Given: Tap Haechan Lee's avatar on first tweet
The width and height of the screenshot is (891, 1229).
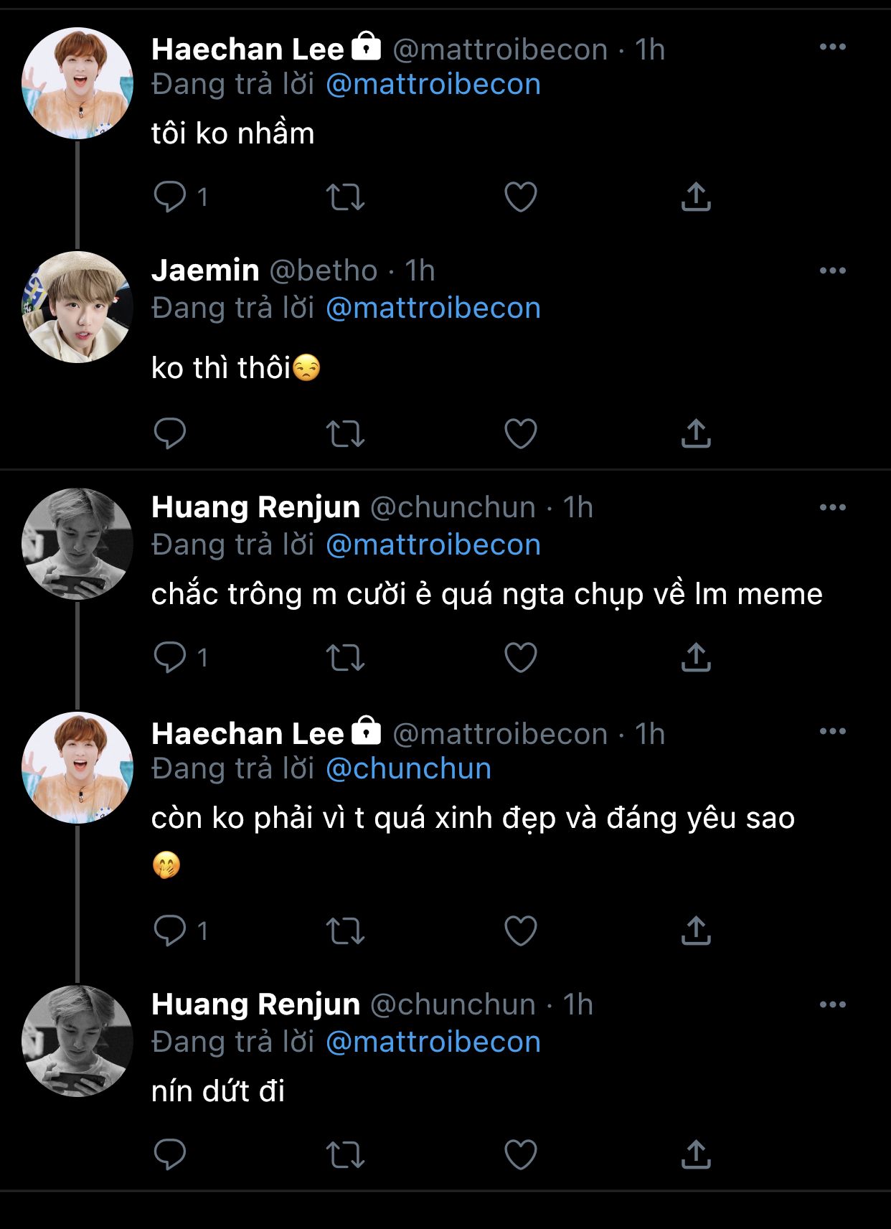Looking at the screenshot, I should (x=77, y=83).
